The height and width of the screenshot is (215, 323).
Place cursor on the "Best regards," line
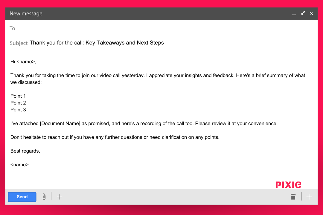coord(25,151)
